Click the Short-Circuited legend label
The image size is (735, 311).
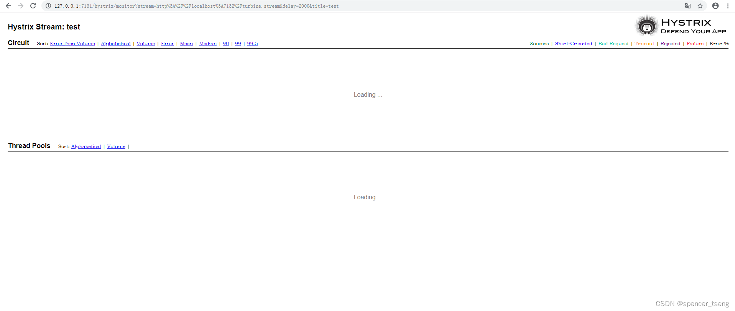tap(574, 44)
